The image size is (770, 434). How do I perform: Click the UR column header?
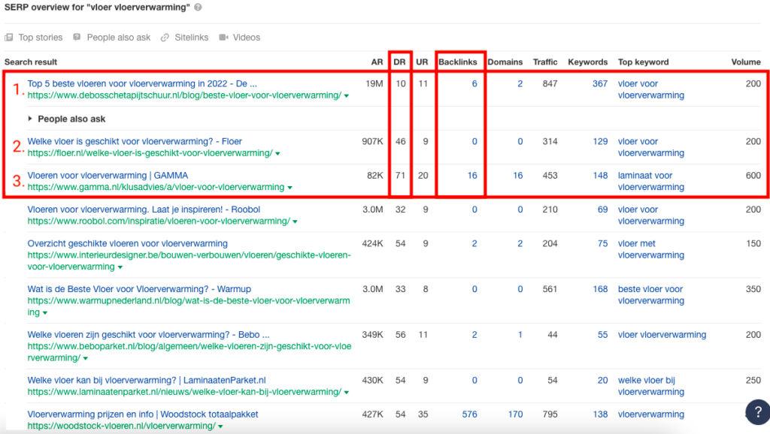pos(422,62)
